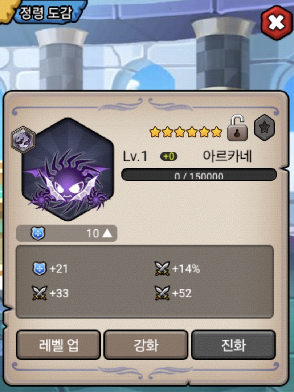294x392 pixels.
Task: Open the 정령 도감 title tab
Action: click(x=46, y=12)
